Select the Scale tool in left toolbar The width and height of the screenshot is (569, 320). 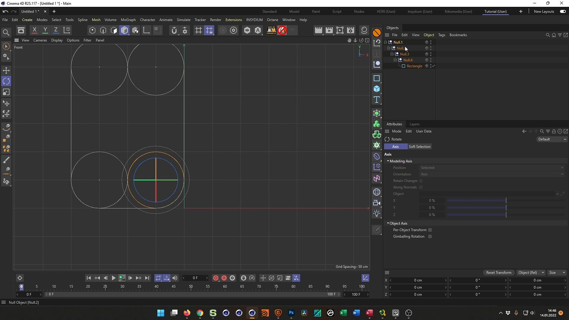tap(6, 92)
